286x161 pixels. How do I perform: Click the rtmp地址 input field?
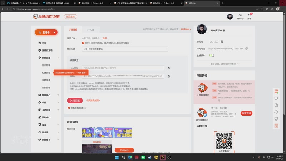point(123,68)
